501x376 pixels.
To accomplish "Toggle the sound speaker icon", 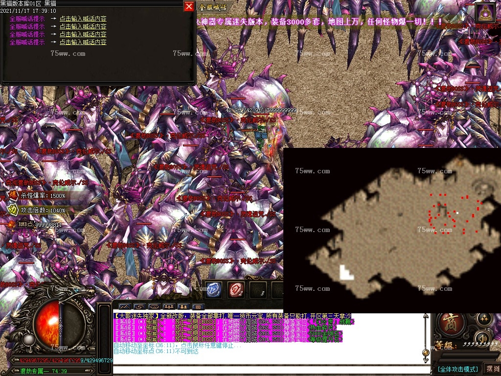I will click(483, 338).
